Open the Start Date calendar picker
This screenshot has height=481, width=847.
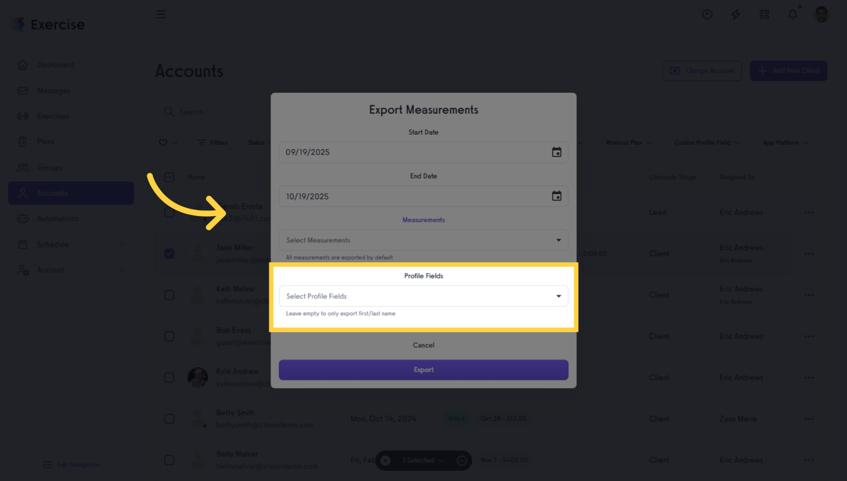[557, 152]
